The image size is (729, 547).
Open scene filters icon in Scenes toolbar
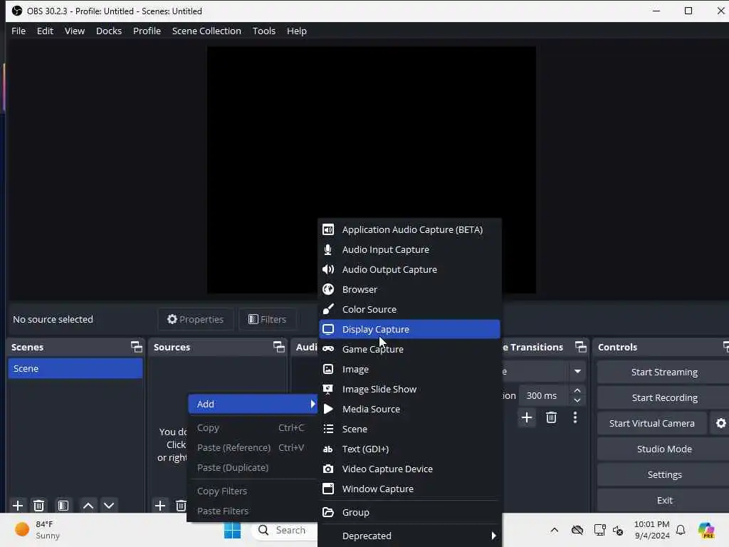[x=63, y=505]
